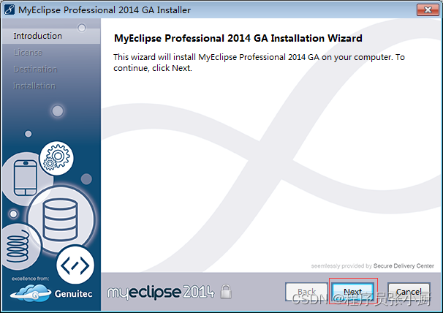Click the Installation Wizard heading

point(238,38)
